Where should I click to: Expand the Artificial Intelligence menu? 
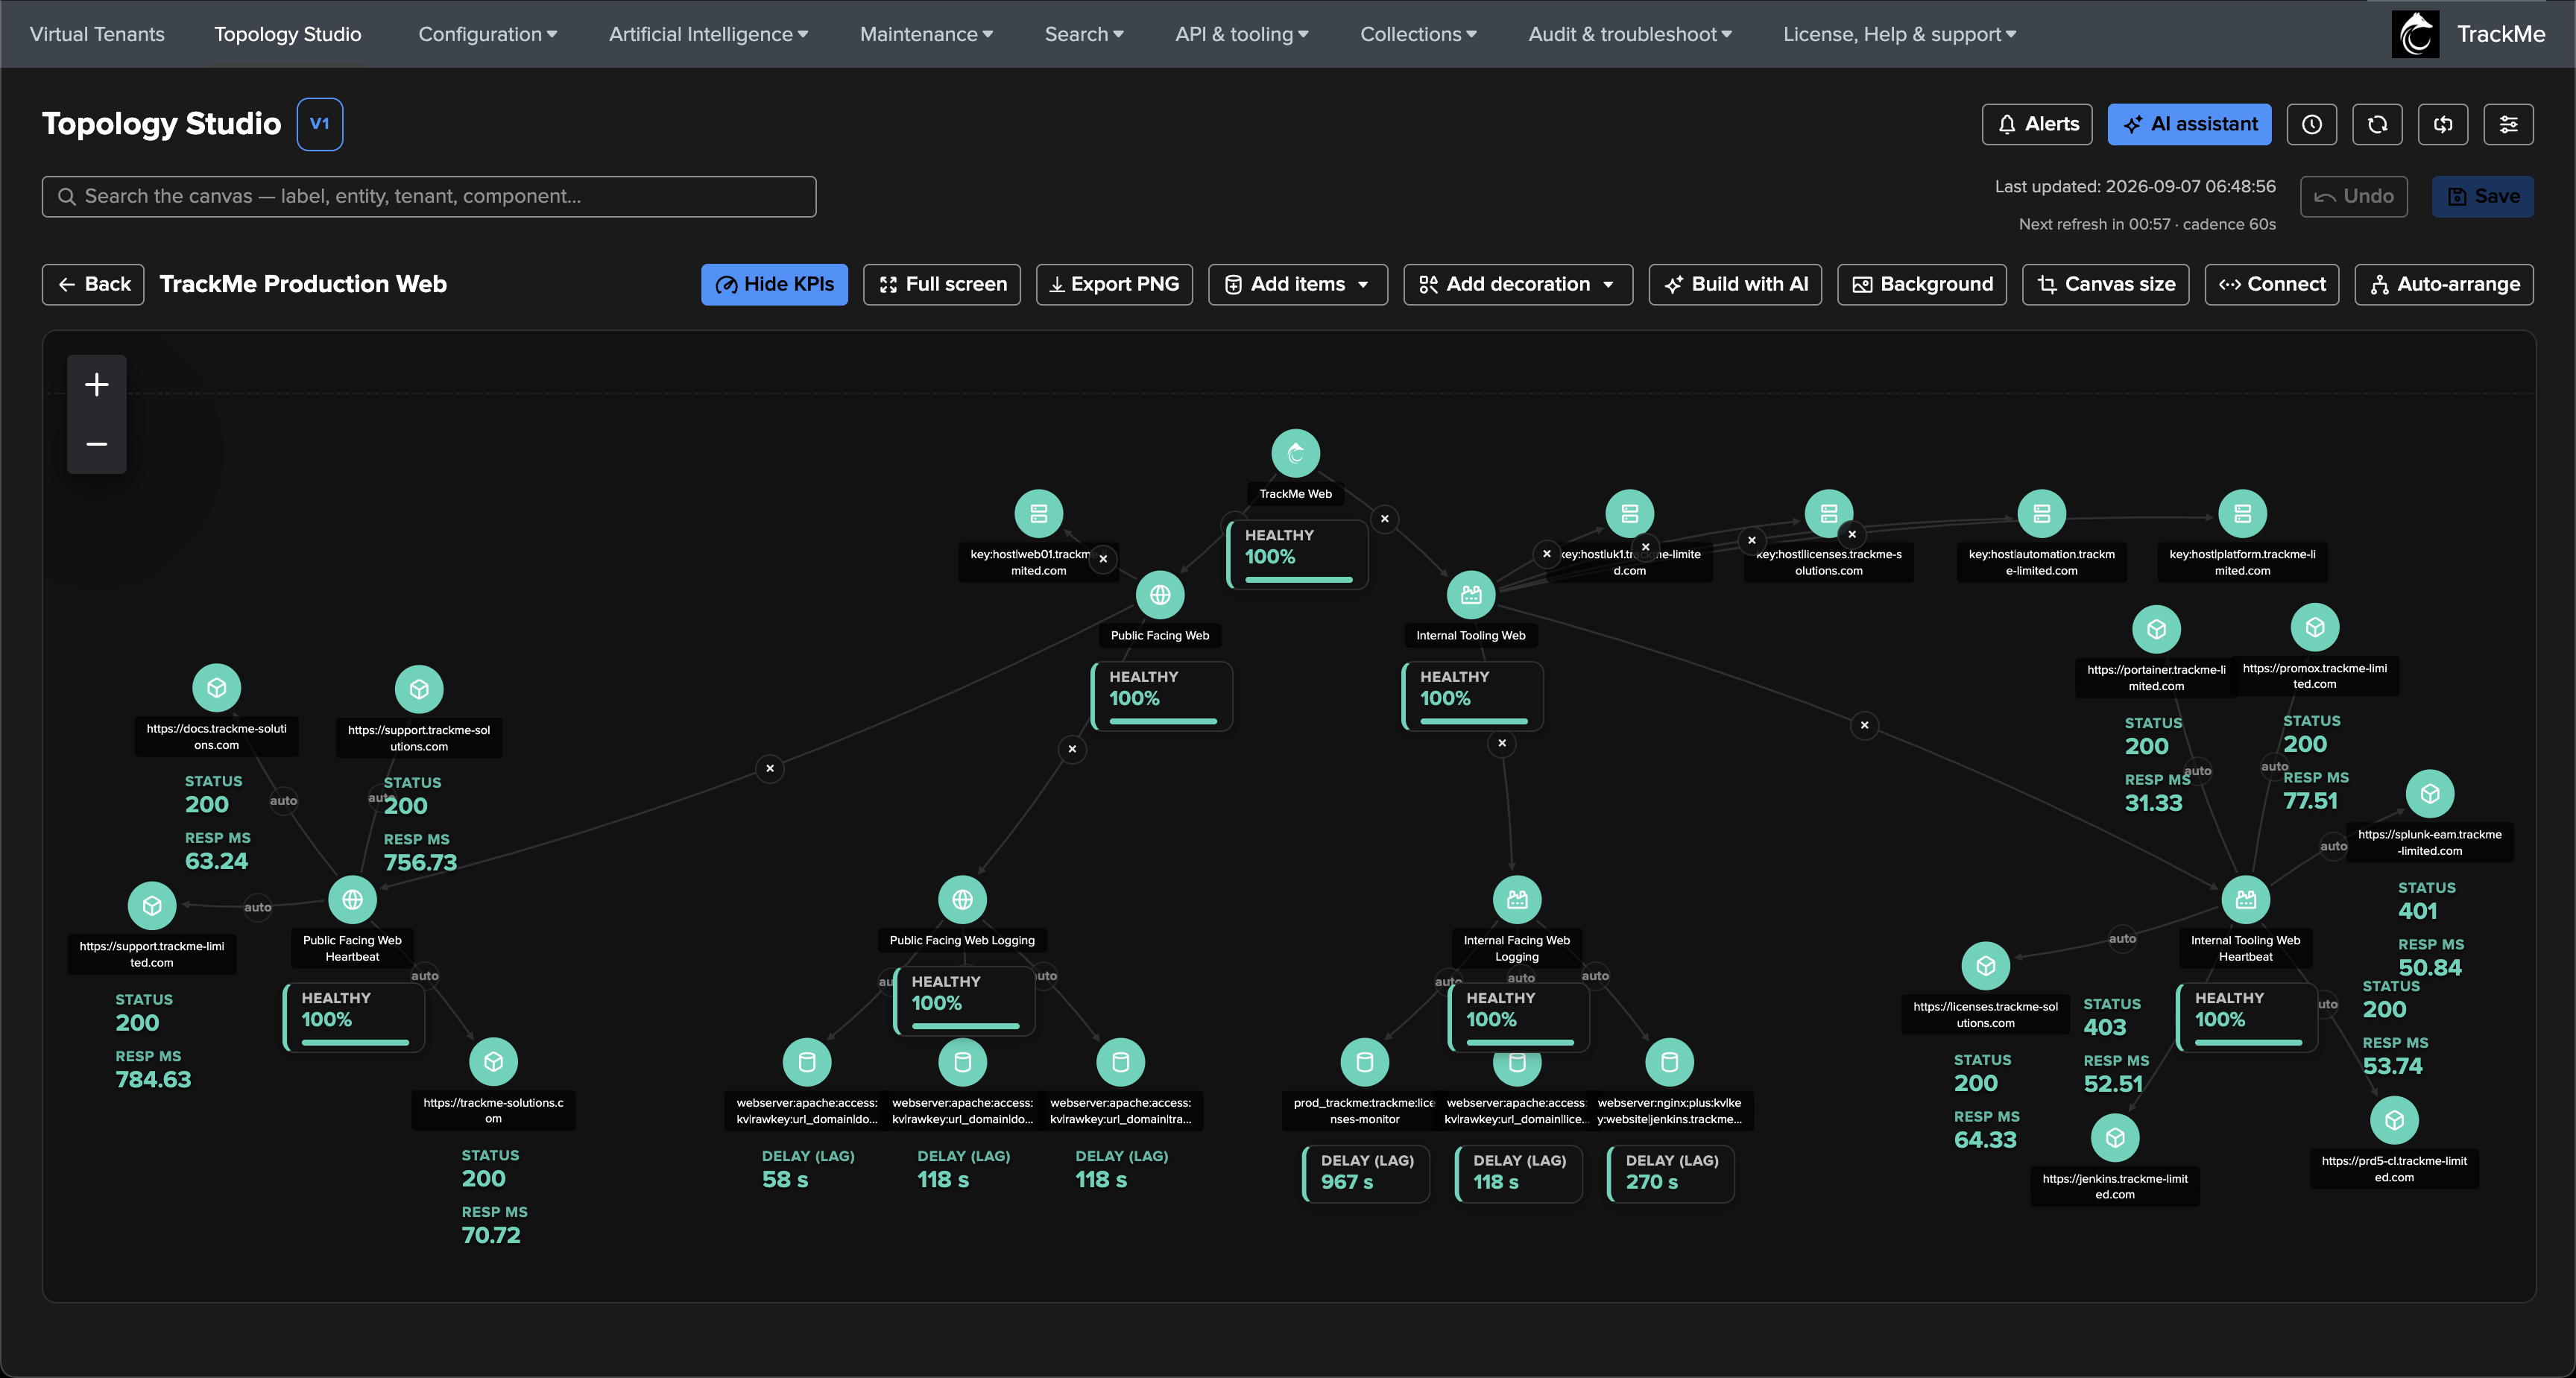[x=709, y=34]
